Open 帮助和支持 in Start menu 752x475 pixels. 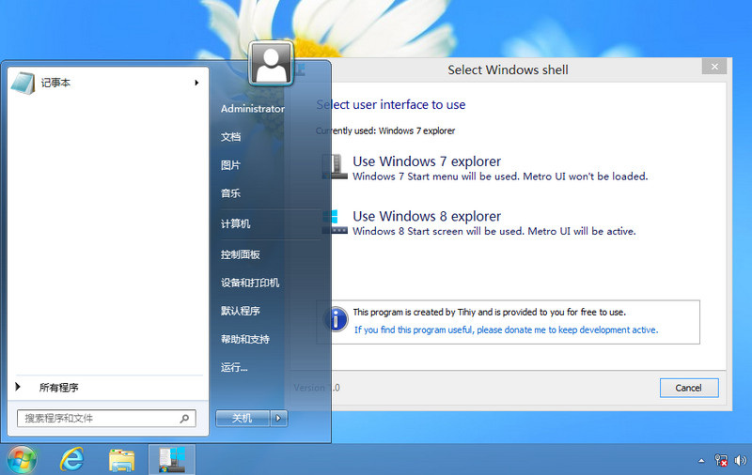click(245, 340)
